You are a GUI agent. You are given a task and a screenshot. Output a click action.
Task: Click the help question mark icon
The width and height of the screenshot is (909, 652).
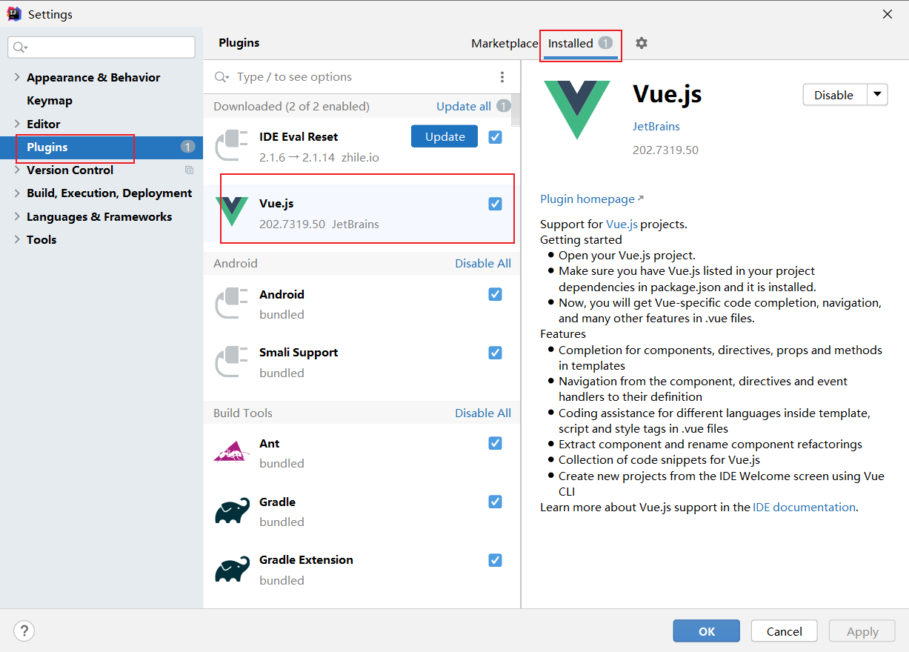pos(24,631)
